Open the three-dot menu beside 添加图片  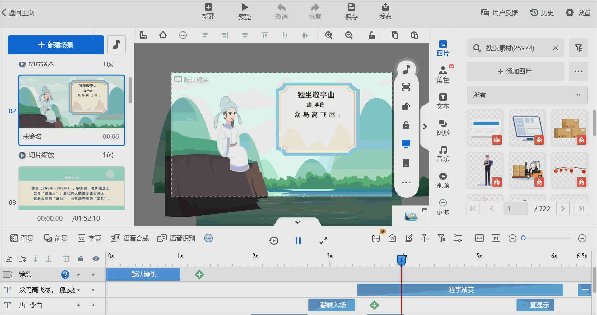point(579,71)
